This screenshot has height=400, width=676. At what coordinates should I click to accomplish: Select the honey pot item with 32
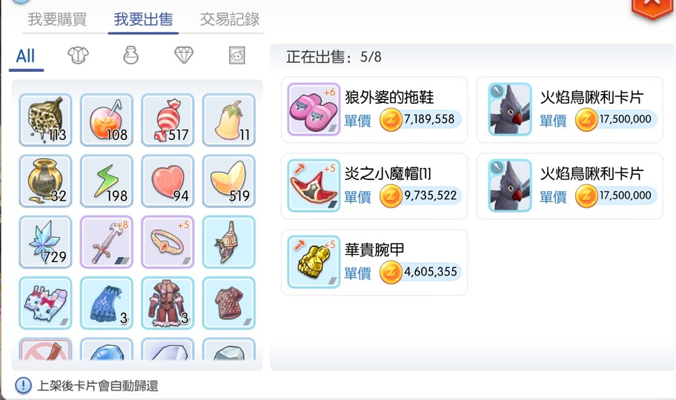point(45,181)
